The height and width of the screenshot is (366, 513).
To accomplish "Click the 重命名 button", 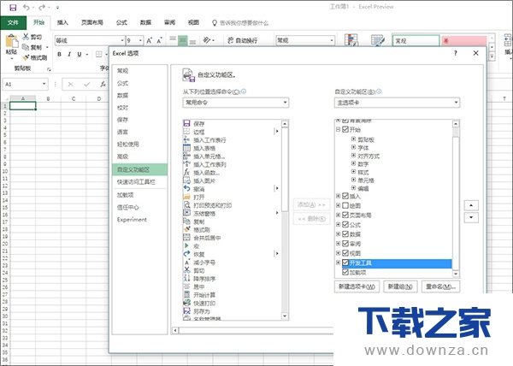I will pos(440,286).
